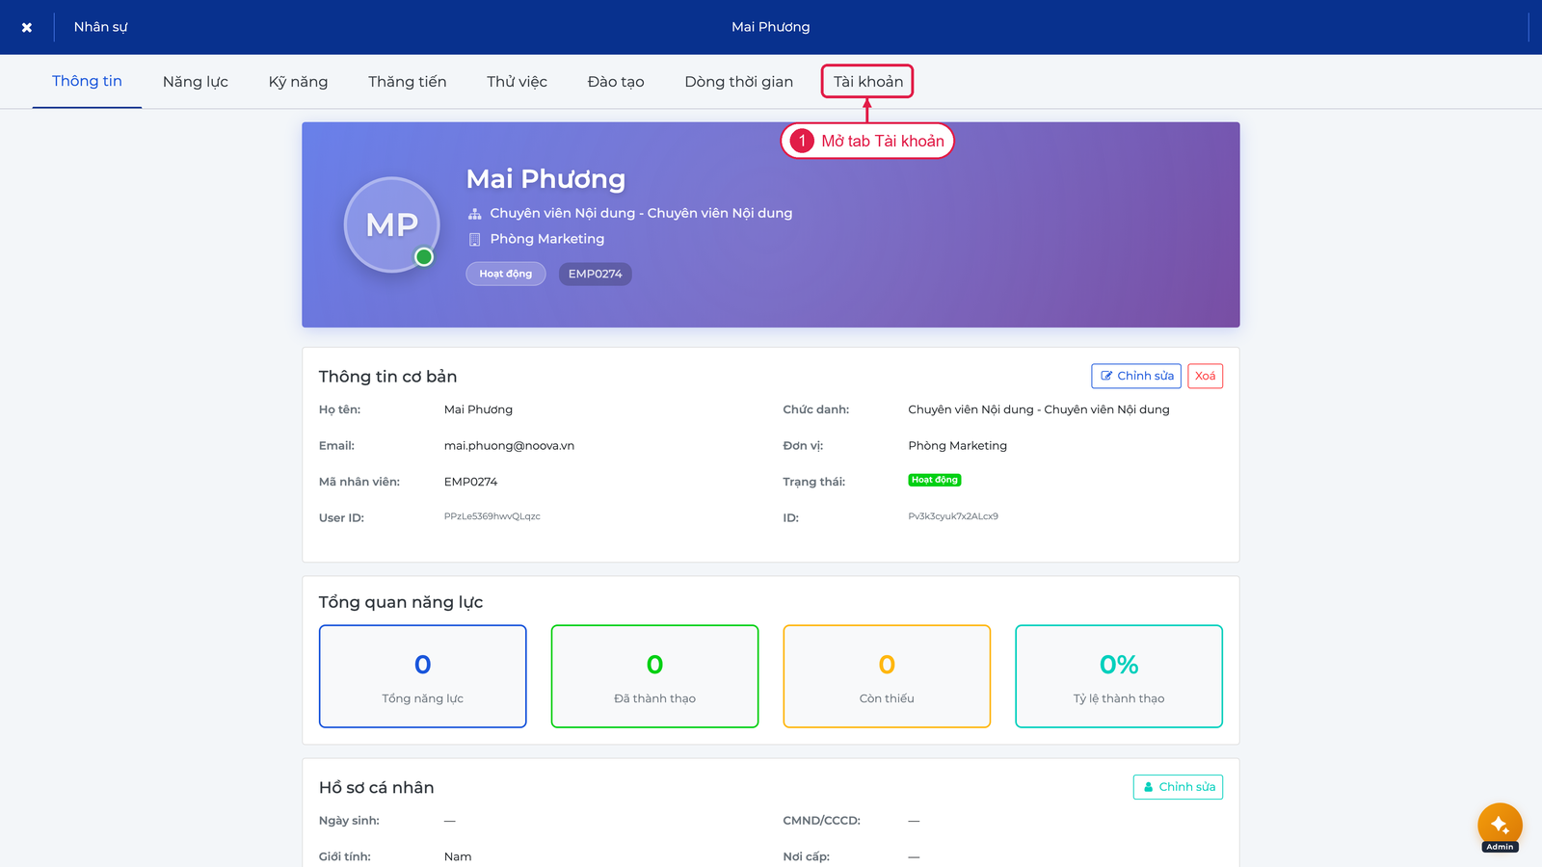Click the Mai Phương title in top bar

click(x=771, y=27)
